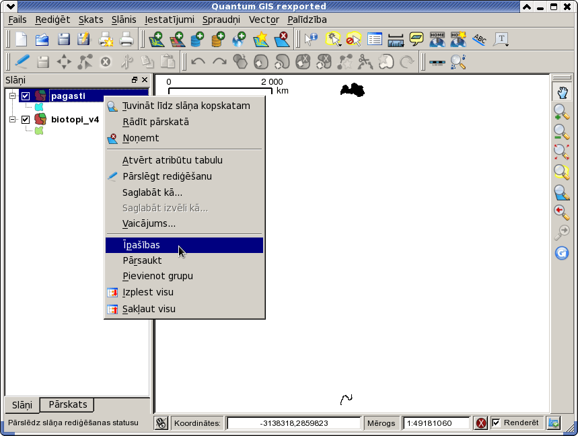
Task: Select the Measure line ruler tool
Action: pyautogui.click(x=396, y=40)
